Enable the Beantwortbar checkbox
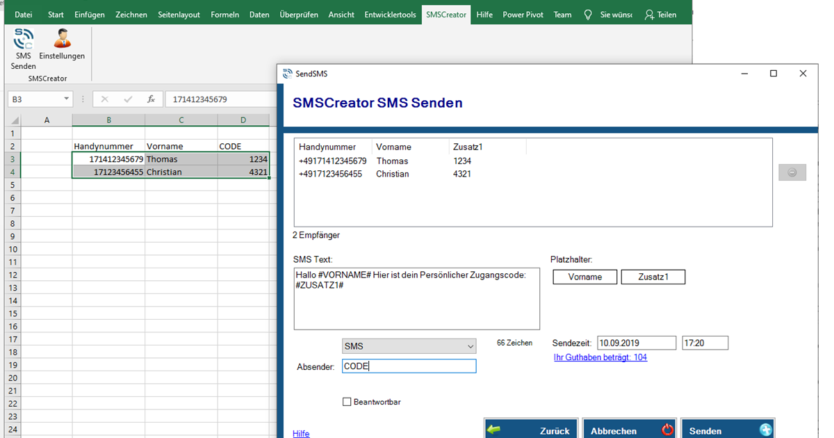The width and height of the screenshot is (834, 438). tap(347, 402)
